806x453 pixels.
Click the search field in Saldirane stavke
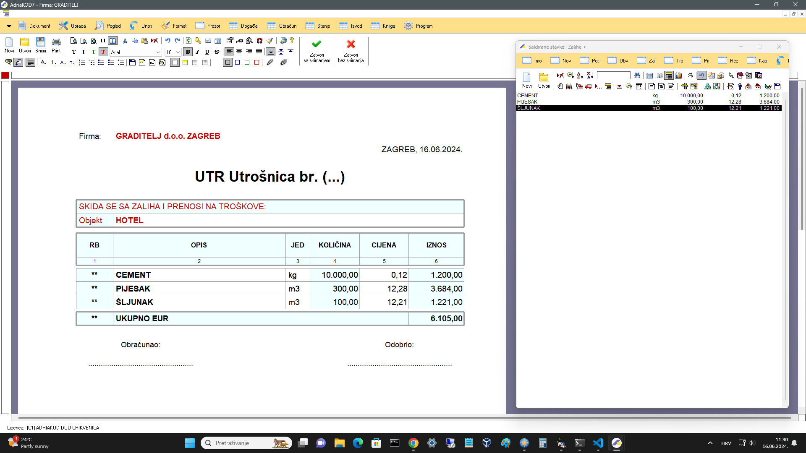[613, 75]
